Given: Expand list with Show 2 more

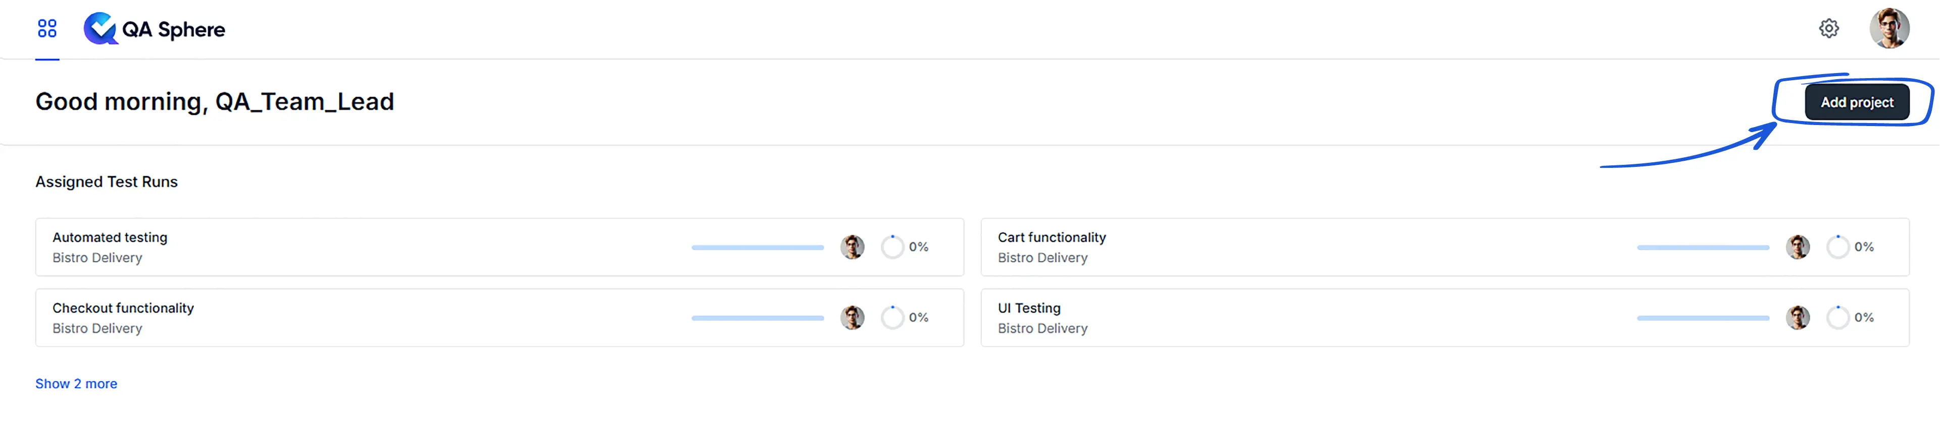Looking at the screenshot, I should point(76,383).
